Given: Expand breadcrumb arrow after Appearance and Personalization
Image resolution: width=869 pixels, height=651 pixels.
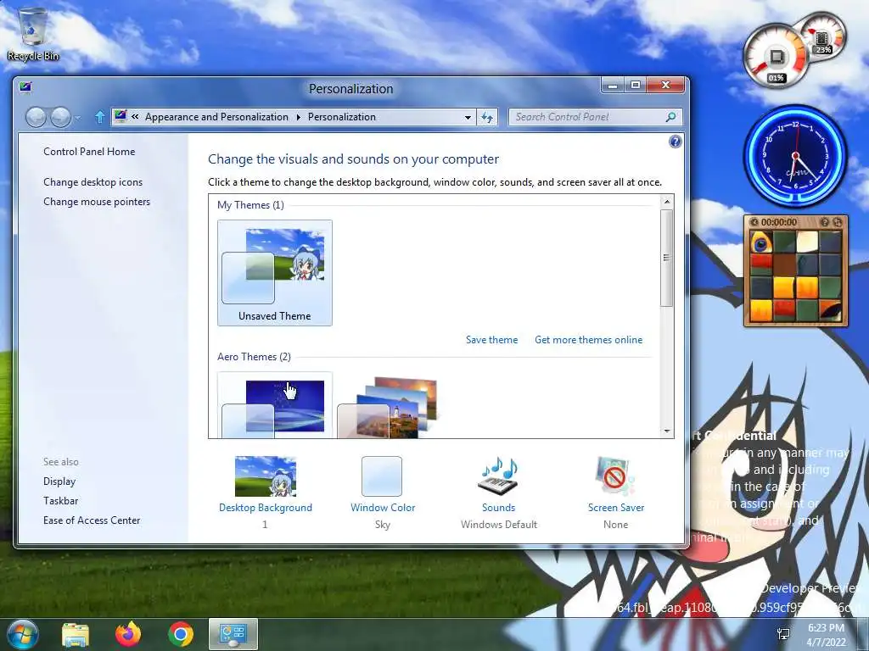Looking at the screenshot, I should point(298,117).
